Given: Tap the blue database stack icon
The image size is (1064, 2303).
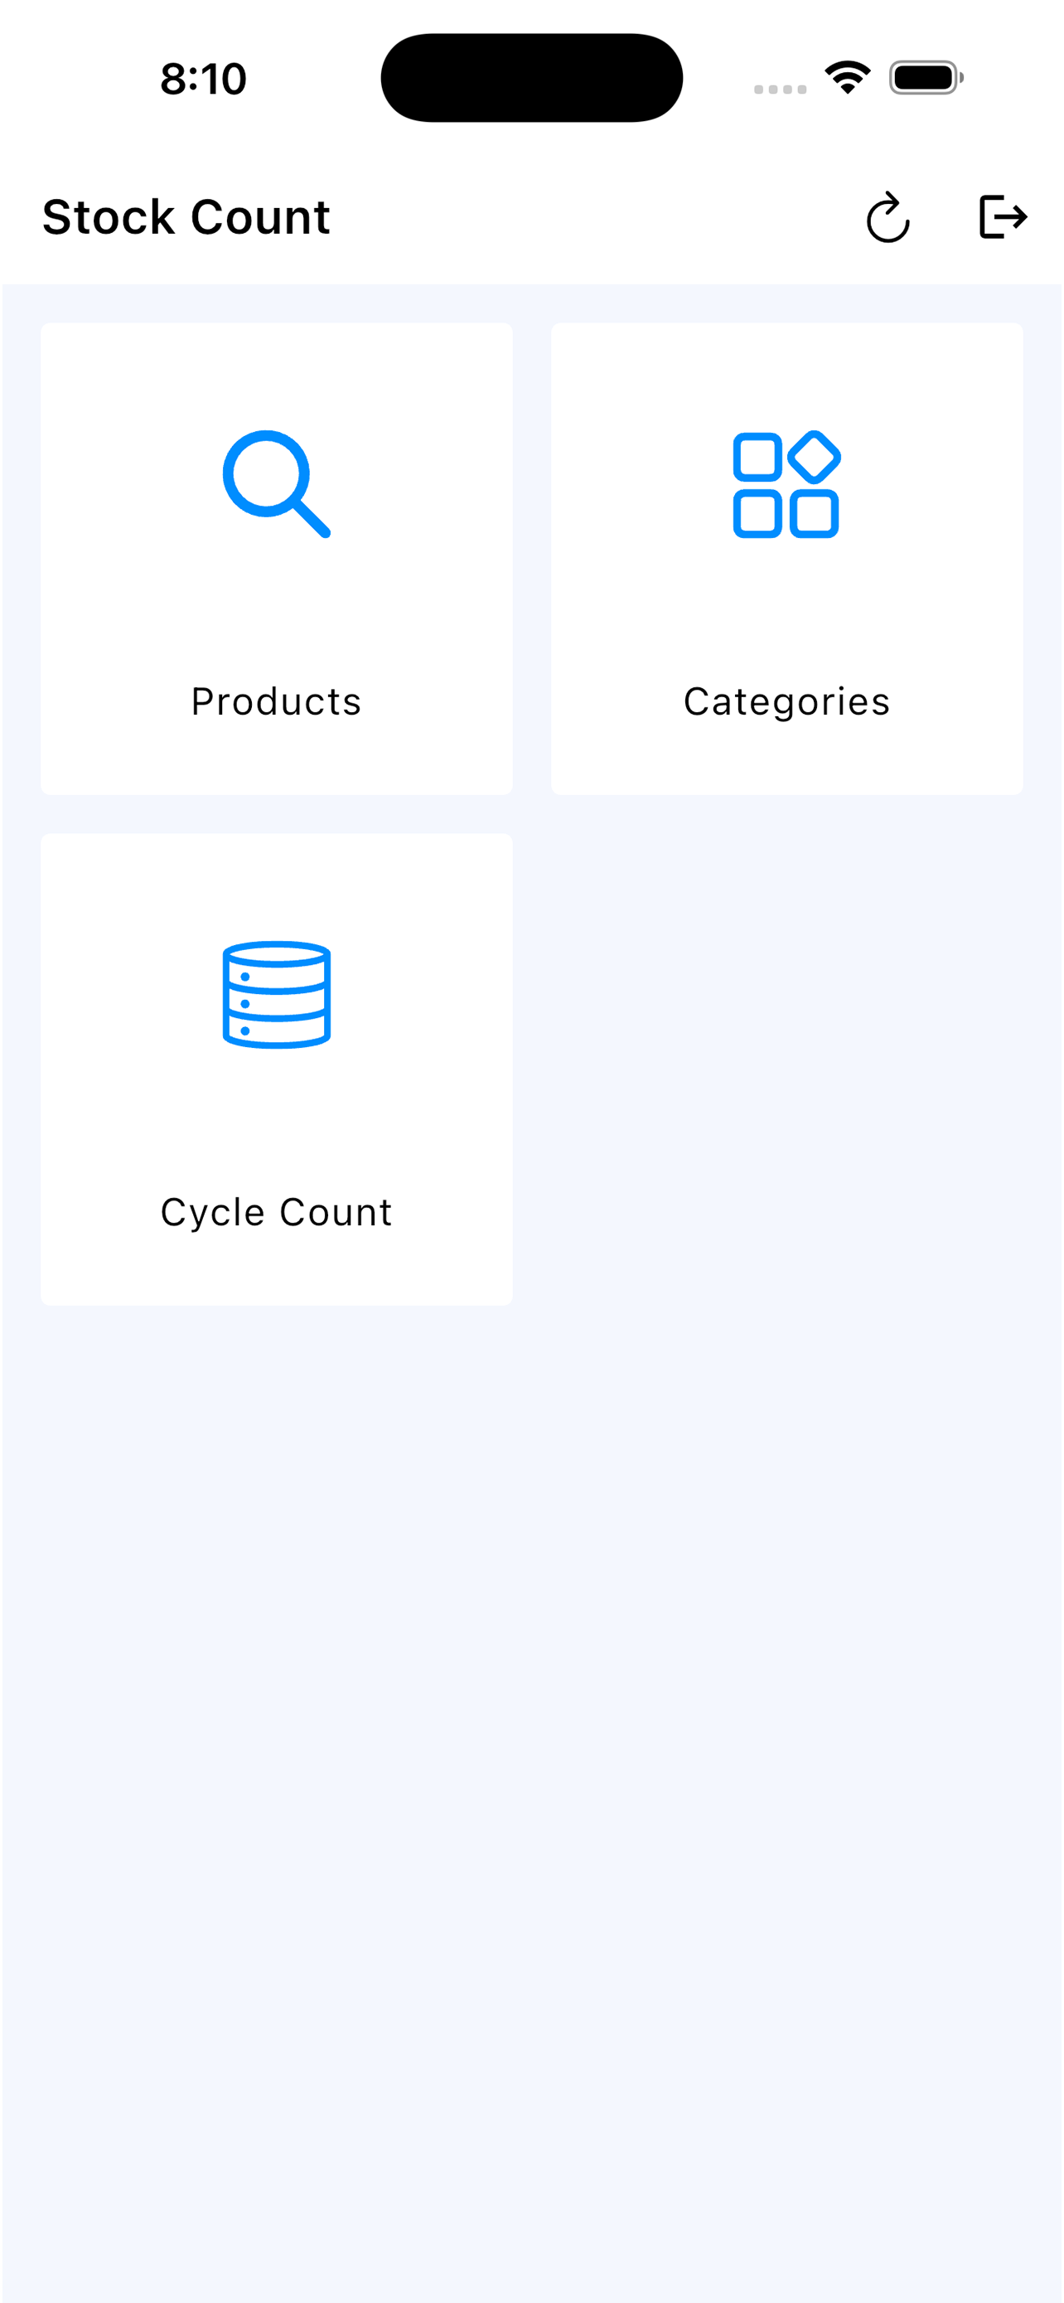Looking at the screenshot, I should pos(276,994).
